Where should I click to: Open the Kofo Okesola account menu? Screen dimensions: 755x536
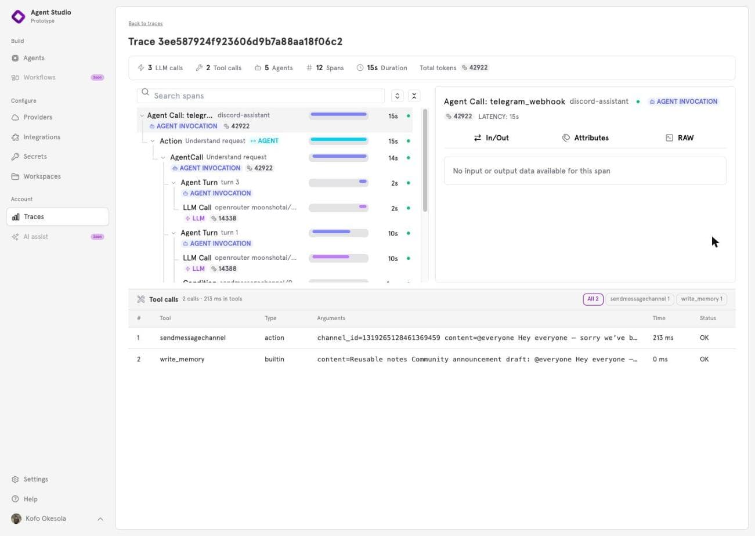click(57, 519)
